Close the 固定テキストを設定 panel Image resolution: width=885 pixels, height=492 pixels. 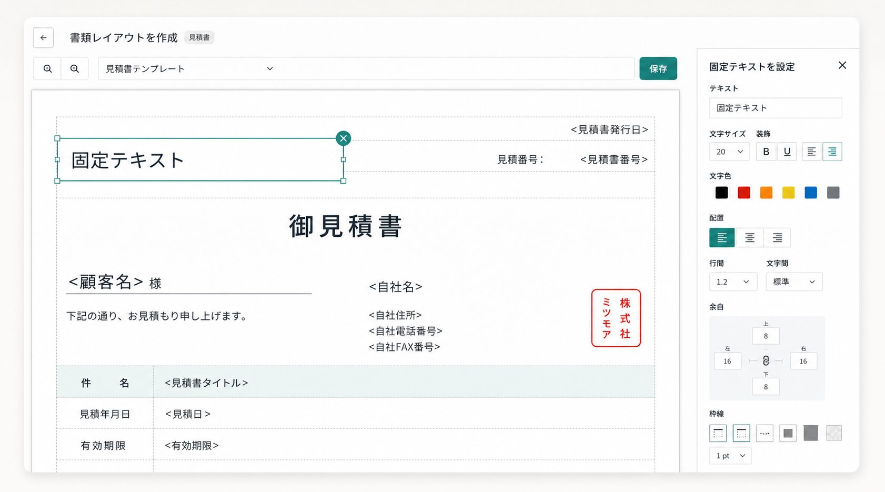pos(842,65)
